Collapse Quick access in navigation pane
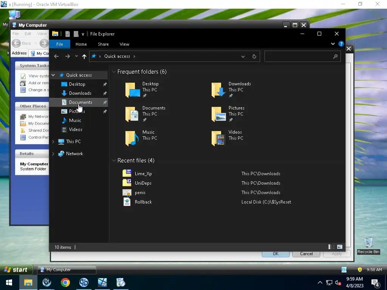The image size is (387, 290). click(x=53, y=75)
